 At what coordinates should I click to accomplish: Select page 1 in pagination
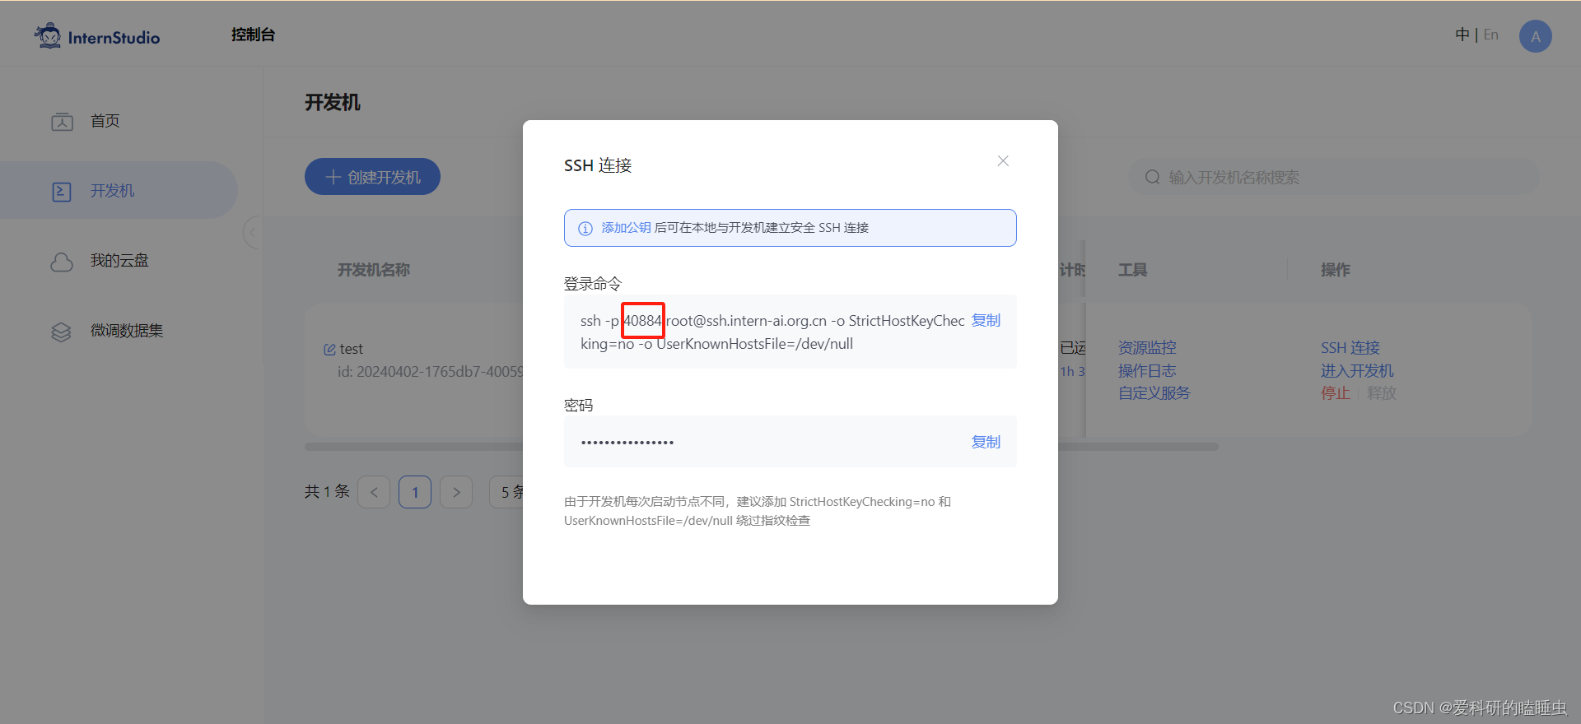[415, 492]
